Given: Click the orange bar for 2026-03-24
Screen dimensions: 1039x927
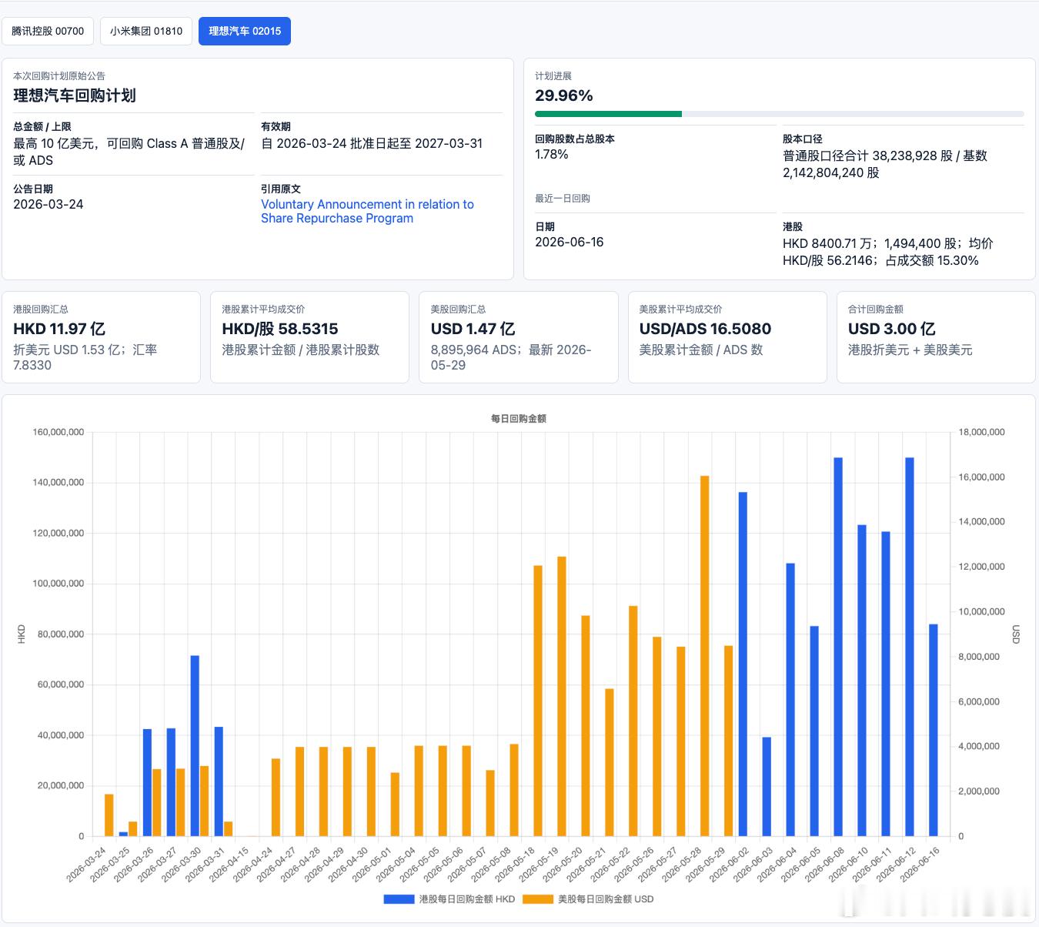Looking at the screenshot, I should 109,815.
